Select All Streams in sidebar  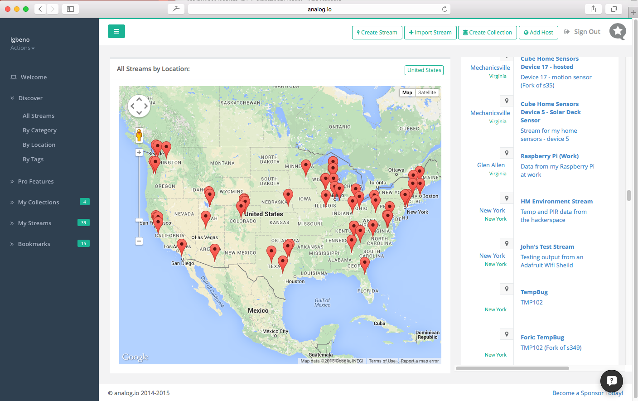(39, 116)
